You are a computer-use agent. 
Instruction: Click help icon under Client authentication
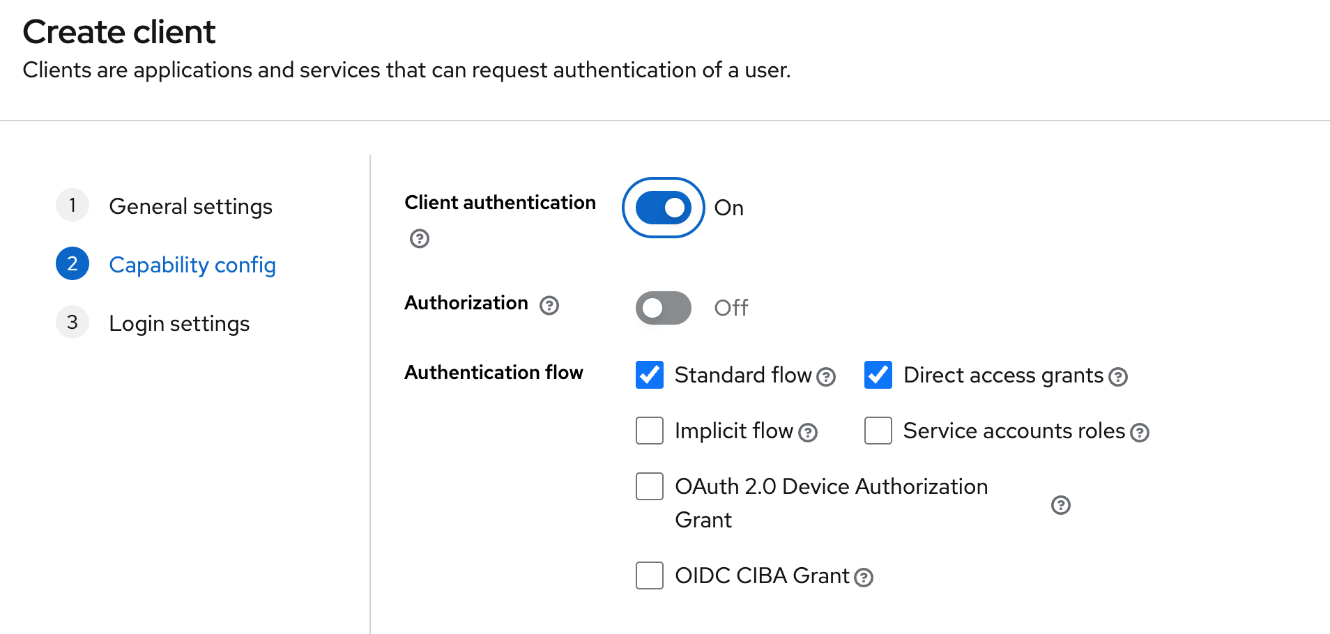coord(419,239)
